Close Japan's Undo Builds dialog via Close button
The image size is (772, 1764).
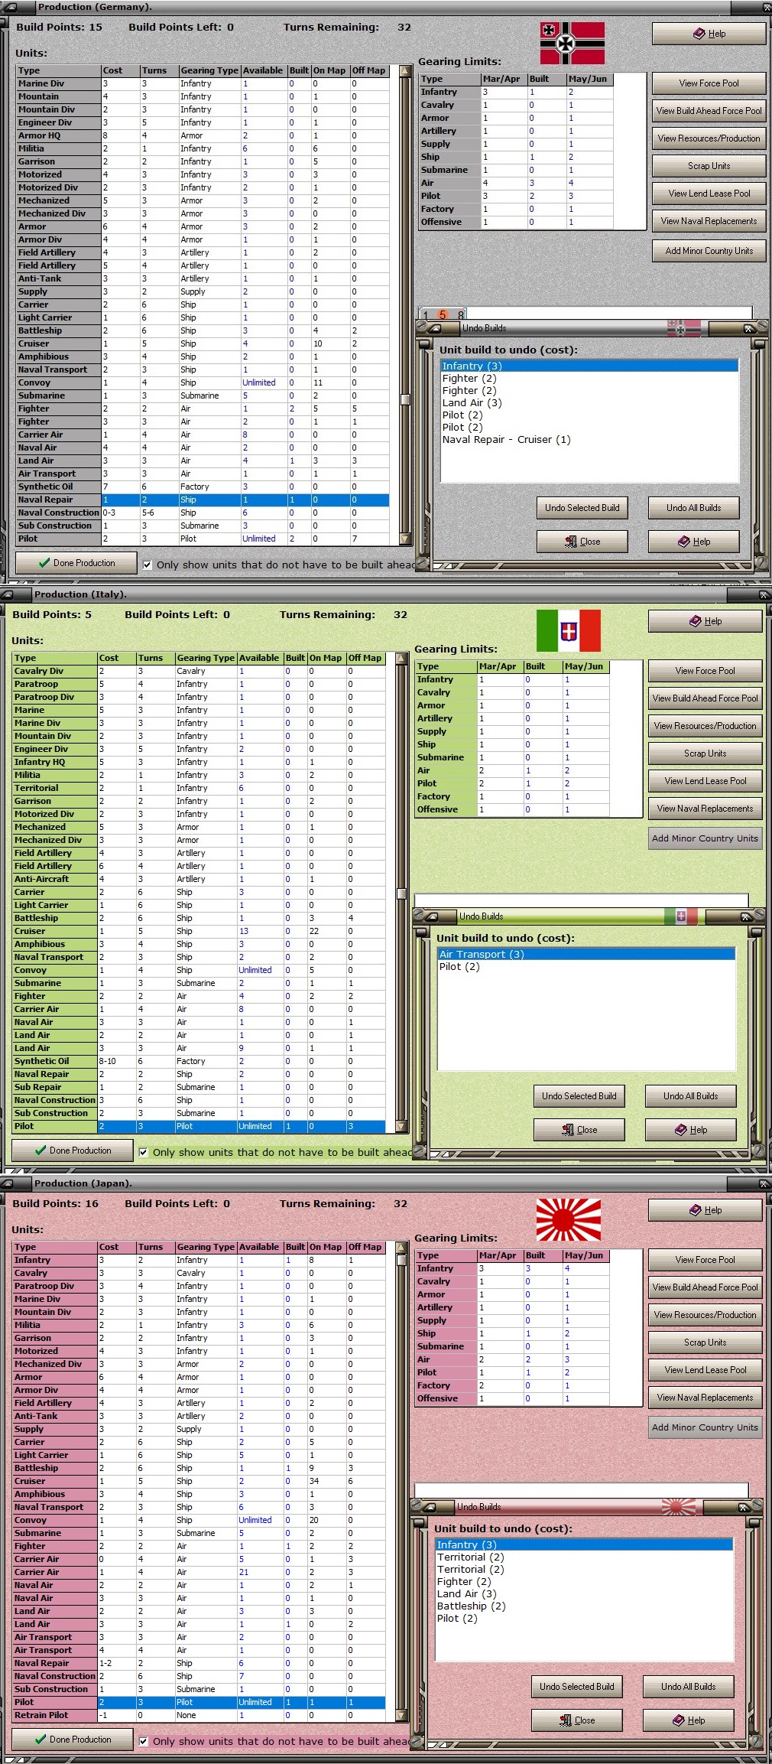coord(576,1720)
